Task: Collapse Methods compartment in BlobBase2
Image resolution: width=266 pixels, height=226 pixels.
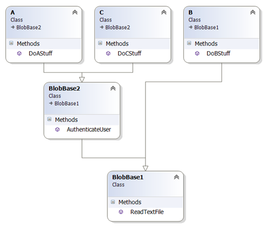Action: coord(49,119)
